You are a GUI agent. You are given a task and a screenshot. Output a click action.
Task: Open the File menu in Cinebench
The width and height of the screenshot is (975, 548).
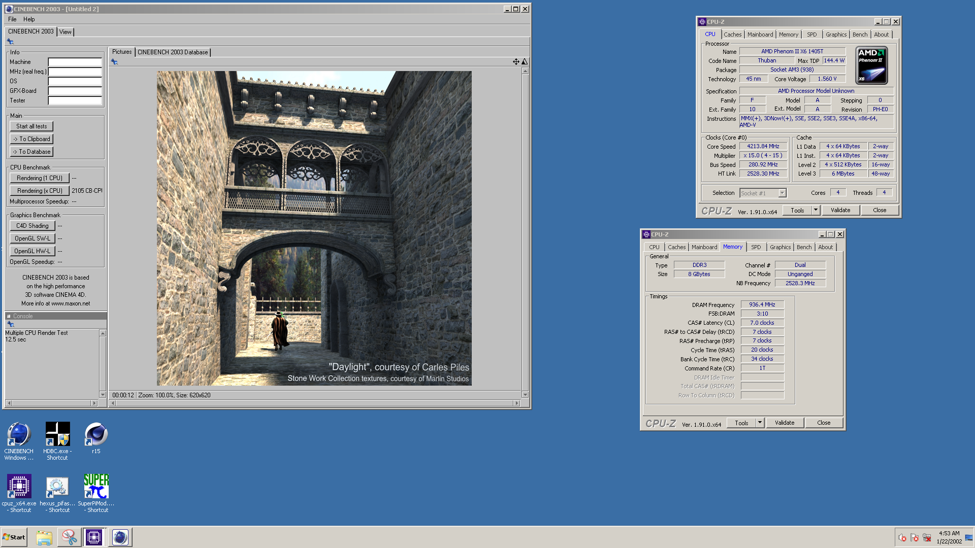(12, 19)
